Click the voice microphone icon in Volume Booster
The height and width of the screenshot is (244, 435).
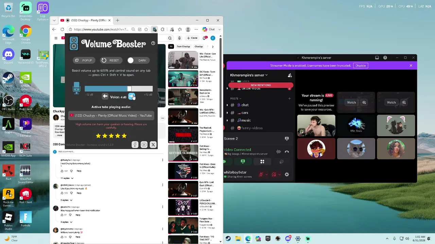coord(76,88)
